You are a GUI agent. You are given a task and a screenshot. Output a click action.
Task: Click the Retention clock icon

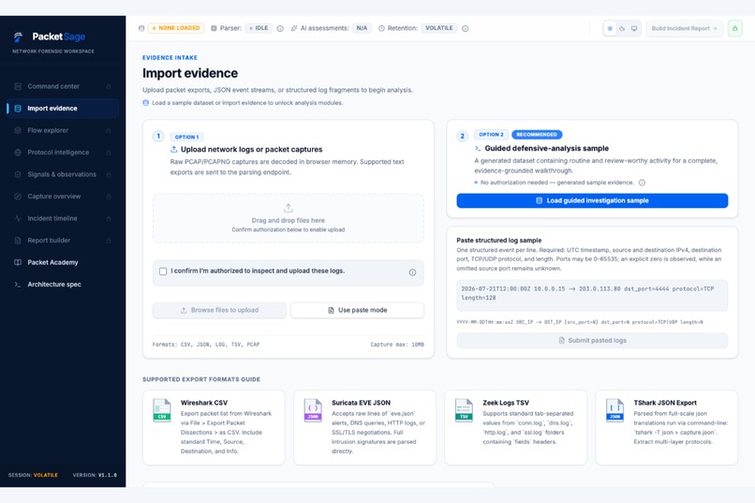click(x=381, y=28)
